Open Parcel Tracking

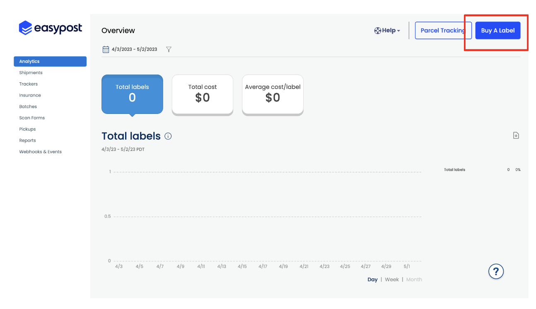pos(443,31)
